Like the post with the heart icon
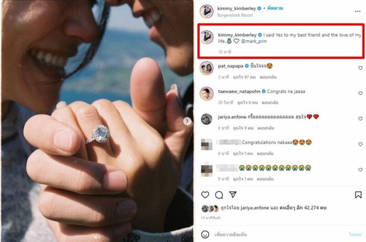 tap(205, 195)
